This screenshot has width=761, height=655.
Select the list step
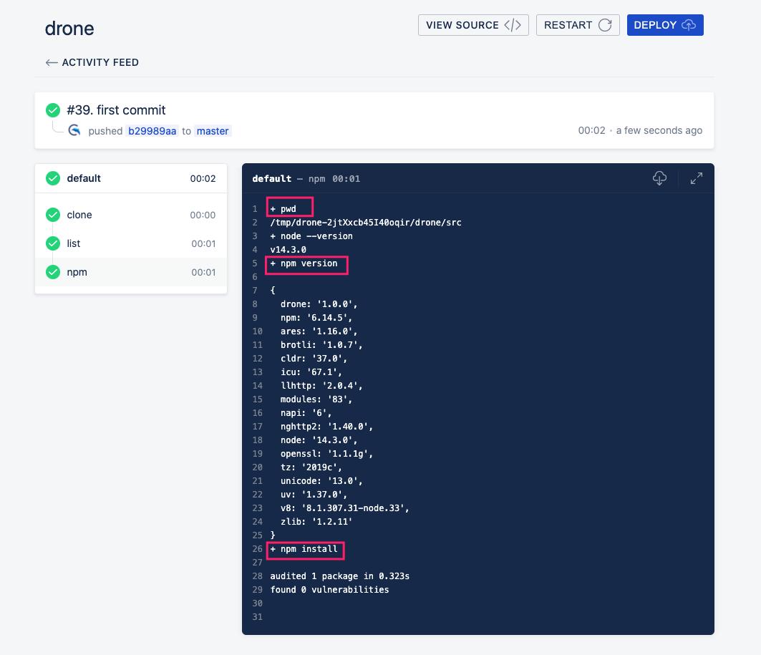tap(131, 243)
